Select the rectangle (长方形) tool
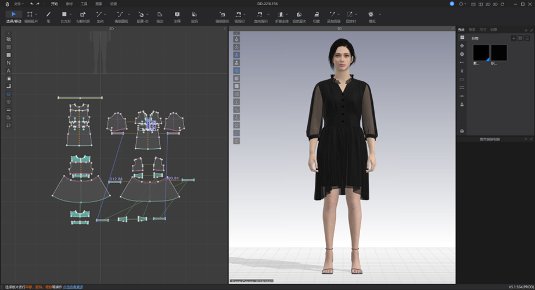 pyautogui.click(x=64, y=14)
